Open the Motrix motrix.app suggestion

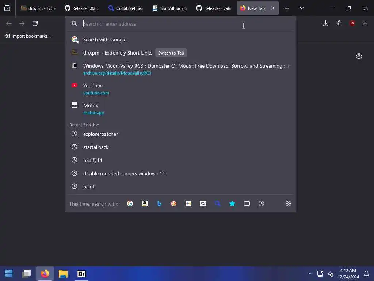coord(180,109)
